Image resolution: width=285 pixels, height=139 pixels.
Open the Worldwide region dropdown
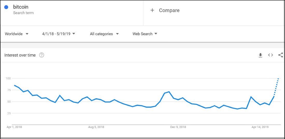pos(17,34)
